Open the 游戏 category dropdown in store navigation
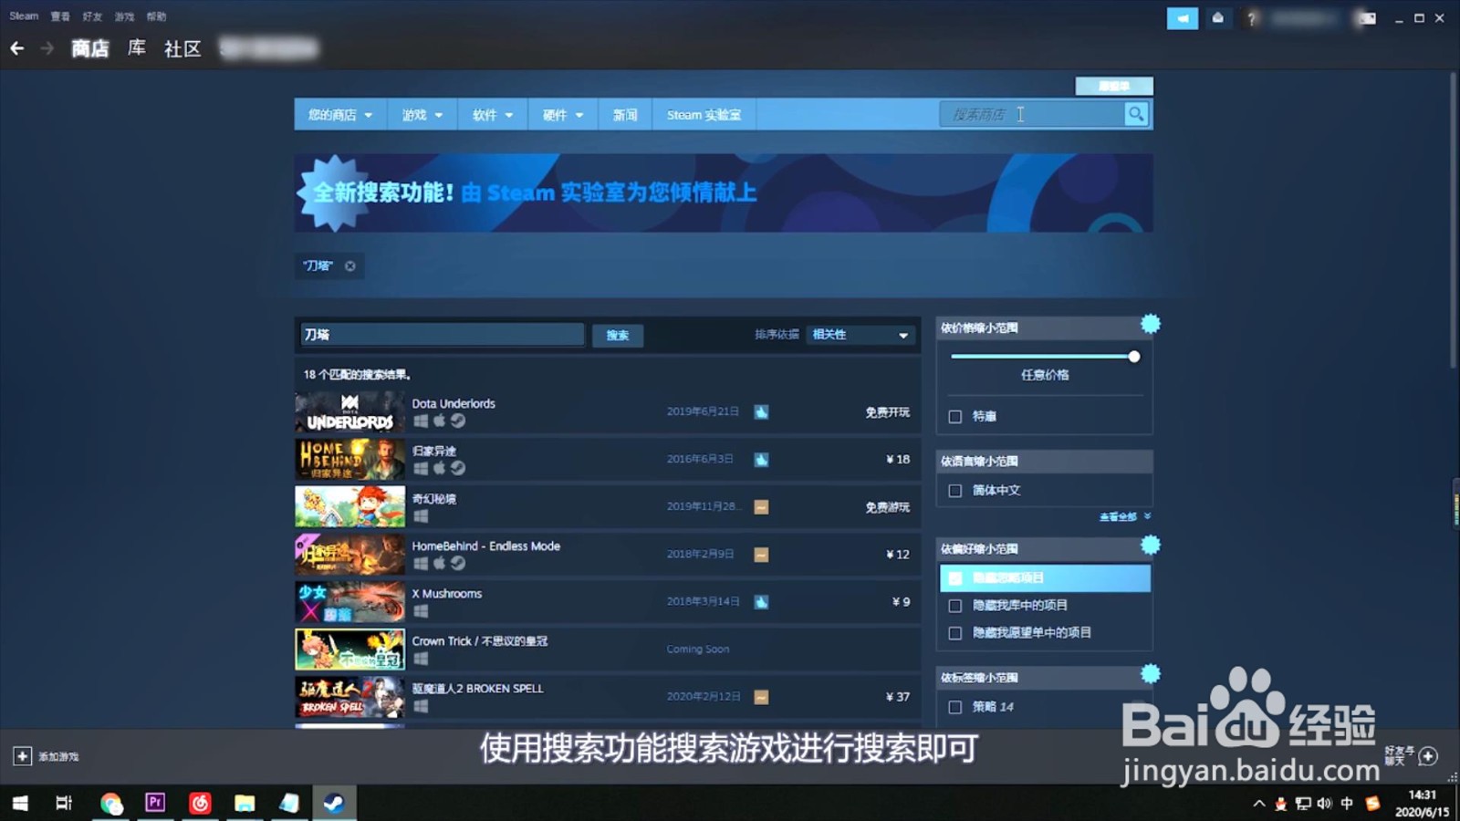Screen dimensions: 1460x821 point(422,114)
